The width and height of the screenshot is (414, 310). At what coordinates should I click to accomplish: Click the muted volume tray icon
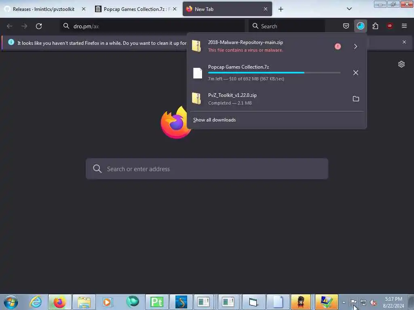373,302
